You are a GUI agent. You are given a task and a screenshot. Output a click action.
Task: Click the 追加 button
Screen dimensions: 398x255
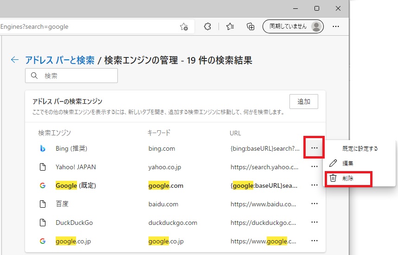(x=303, y=102)
